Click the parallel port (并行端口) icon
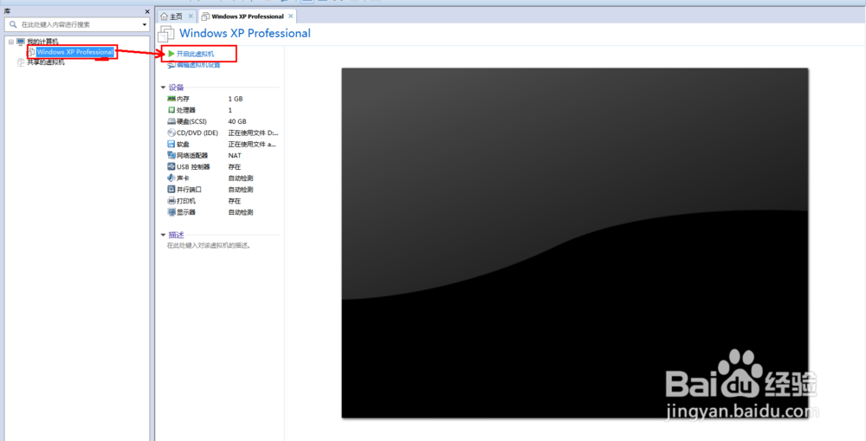Viewport: 866px width, 441px height. coord(171,189)
